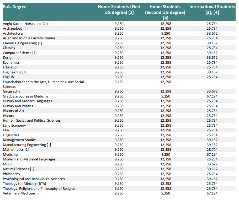Click Foundation Year's 12,258 second degree fee
Image resolution: width=239 pixels, height=200 pixels.
(166, 82)
